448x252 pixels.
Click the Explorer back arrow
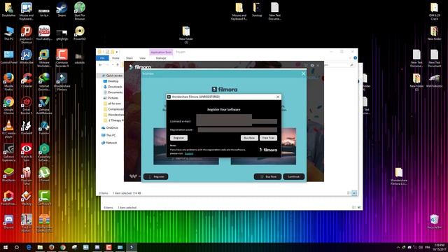(100, 65)
